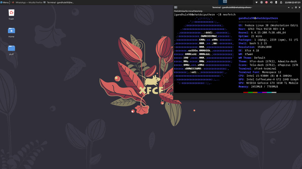Toggle Bluetooth from the system tray
The width and height of the screenshot is (302, 169).
pos(261,2)
